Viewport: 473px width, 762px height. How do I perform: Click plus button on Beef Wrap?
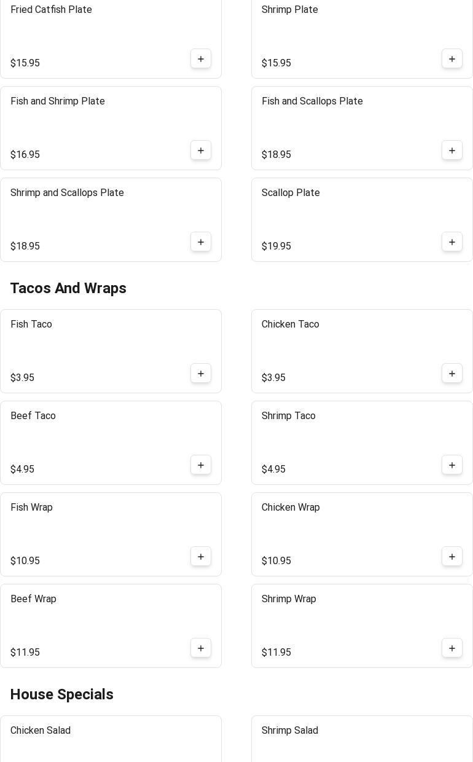click(201, 648)
